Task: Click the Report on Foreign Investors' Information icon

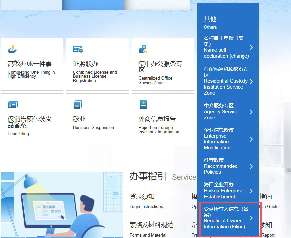Action: (x=143, y=105)
